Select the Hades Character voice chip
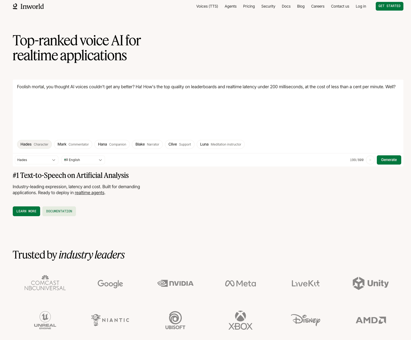411x340 pixels. 34,144
